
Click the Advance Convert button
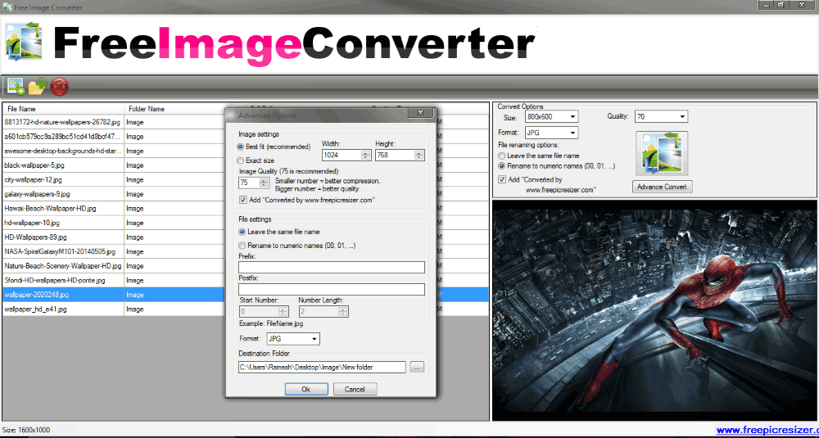click(x=663, y=187)
